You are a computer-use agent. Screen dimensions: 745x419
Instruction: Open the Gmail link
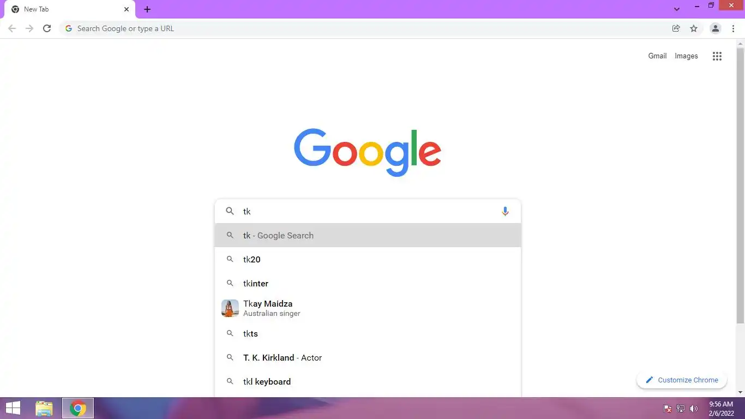657,56
